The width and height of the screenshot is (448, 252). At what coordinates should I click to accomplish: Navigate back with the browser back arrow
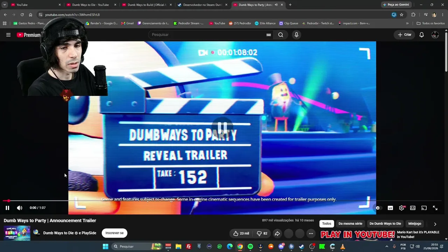click(5, 15)
